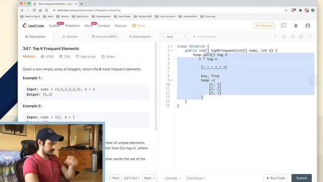
Task: Dislike the problem with thumbs down 229
Action: [64, 56]
